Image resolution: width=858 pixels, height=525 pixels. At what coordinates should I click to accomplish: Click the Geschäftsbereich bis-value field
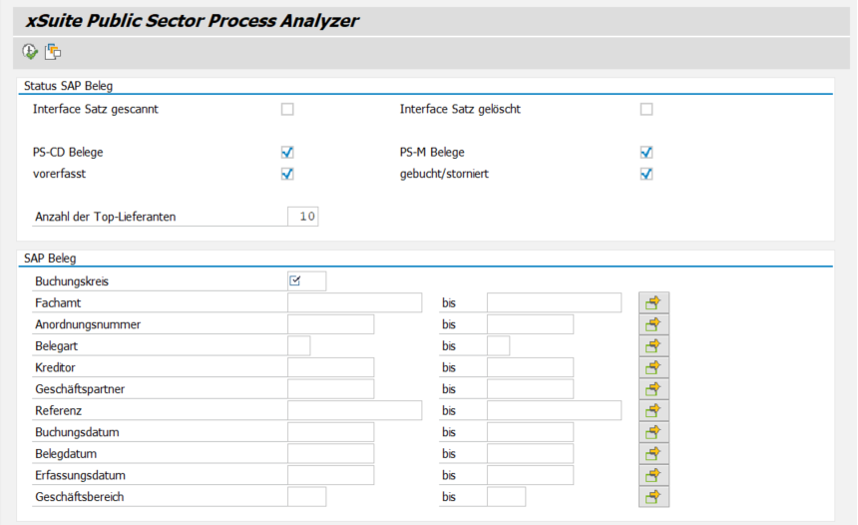[x=506, y=497]
